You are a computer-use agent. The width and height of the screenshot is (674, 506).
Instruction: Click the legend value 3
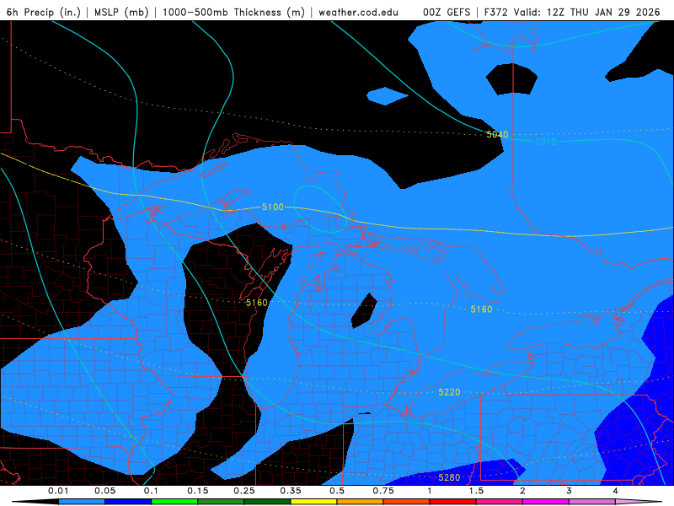point(569,491)
